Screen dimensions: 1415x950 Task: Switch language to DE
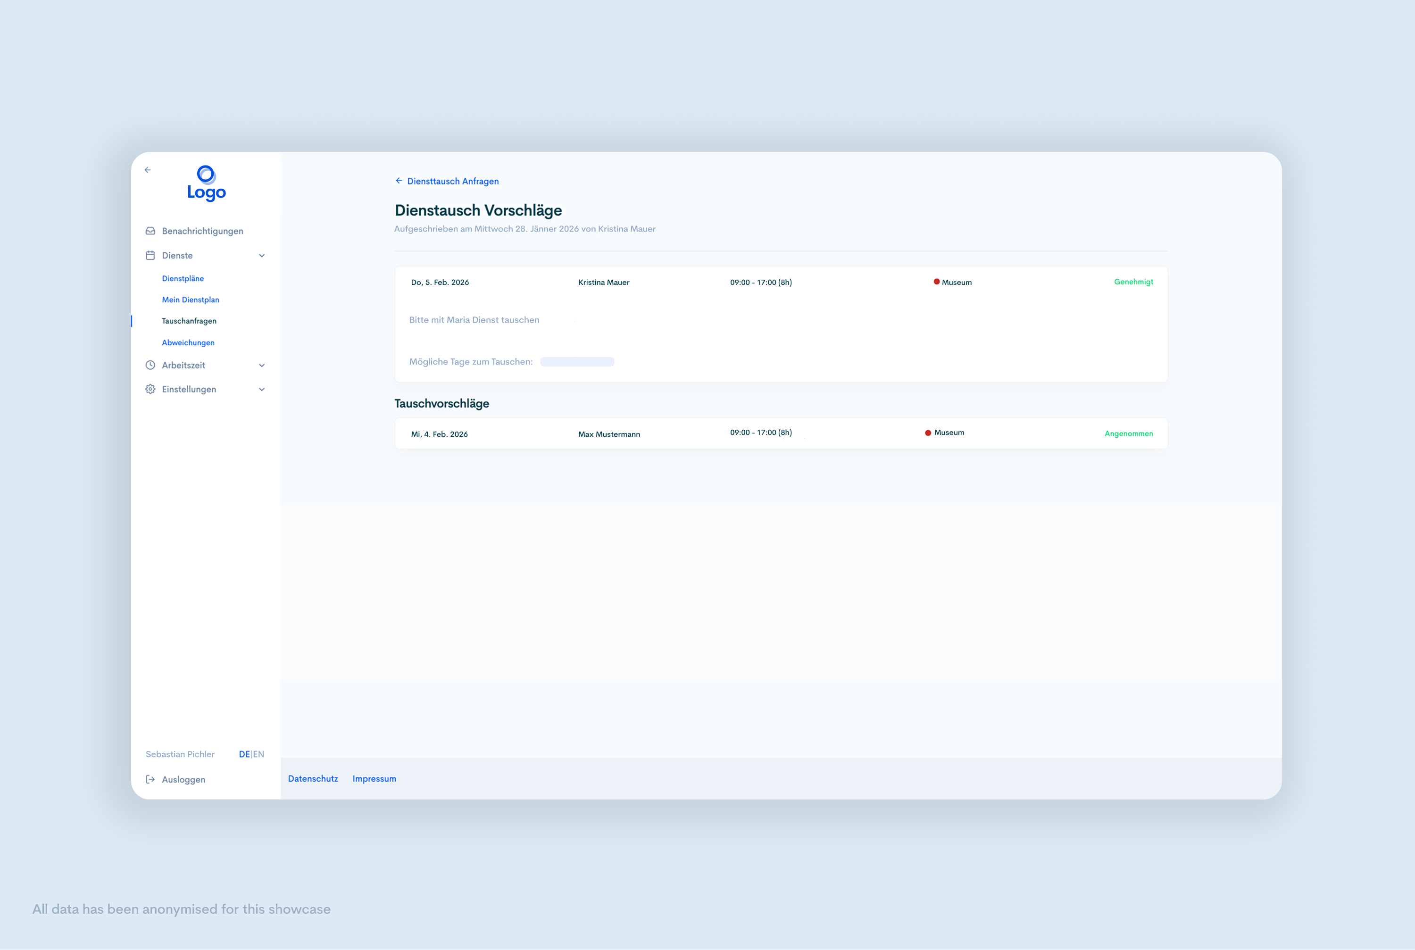[x=244, y=754]
